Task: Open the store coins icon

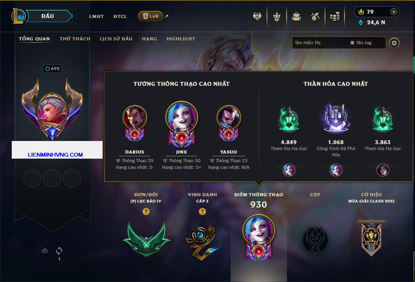Action: pyautogui.click(x=335, y=16)
